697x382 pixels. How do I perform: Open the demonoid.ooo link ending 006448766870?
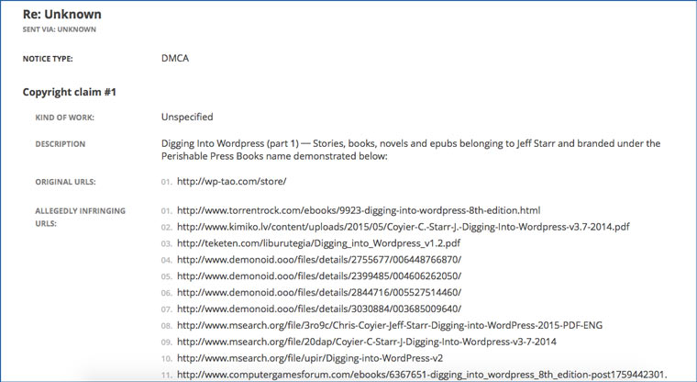point(319,260)
